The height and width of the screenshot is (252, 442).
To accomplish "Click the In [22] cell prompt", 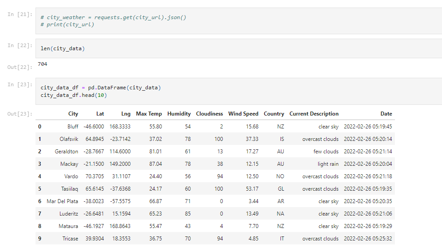I will tap(20, 45).
